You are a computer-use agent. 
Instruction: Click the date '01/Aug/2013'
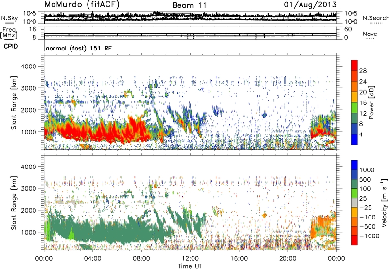pyautogui.click(x=310, y=5)
